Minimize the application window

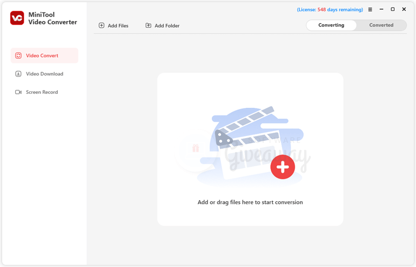point(381,9)
